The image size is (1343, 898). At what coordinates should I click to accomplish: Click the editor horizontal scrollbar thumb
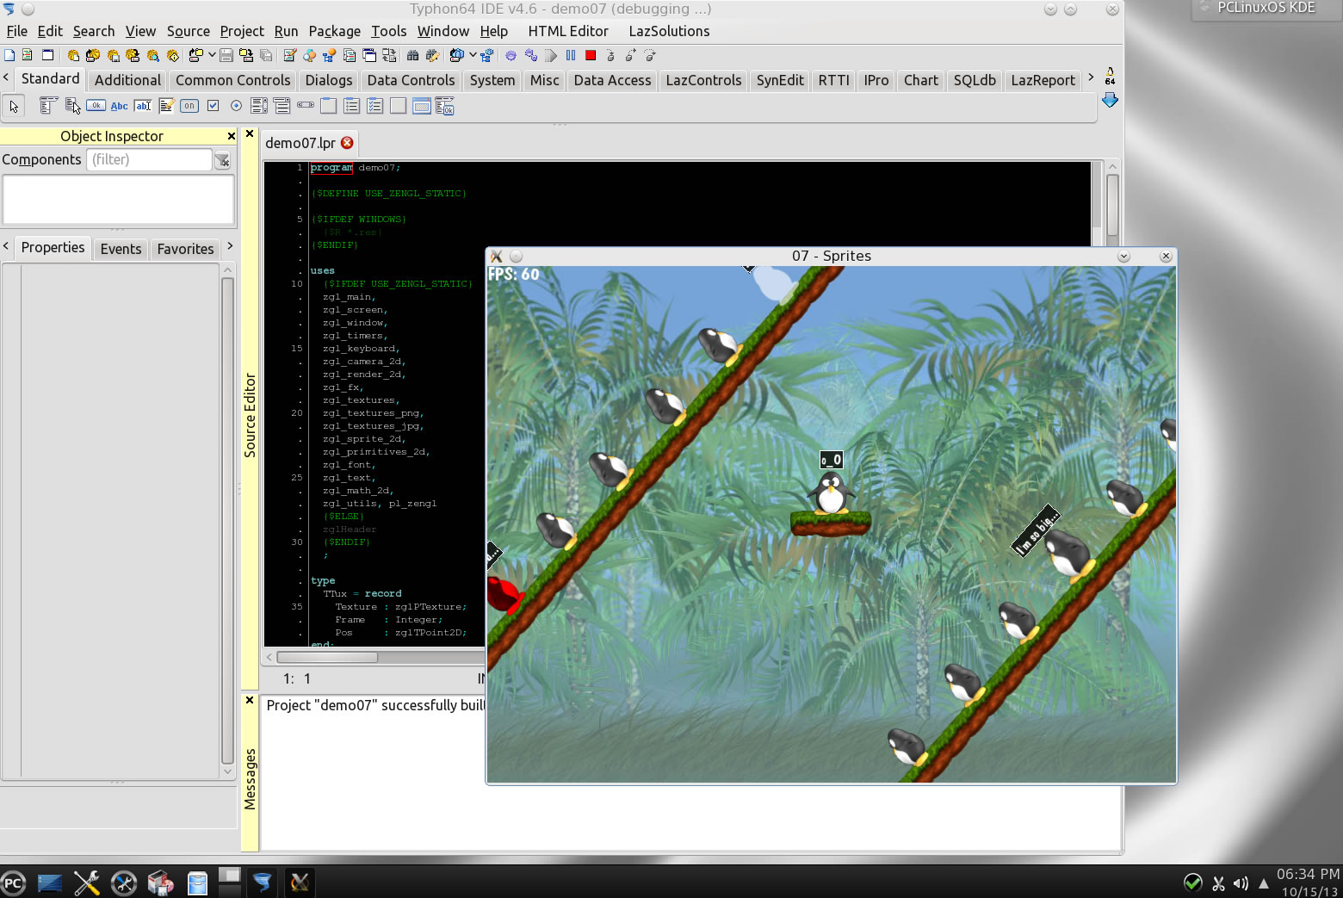pos(327,657)
